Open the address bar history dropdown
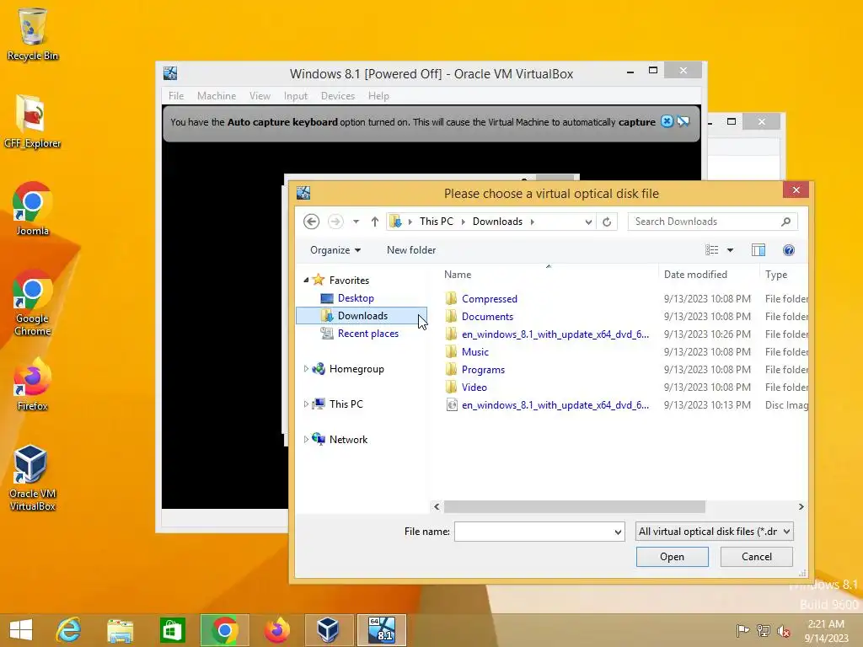Image resolution: width=863 pixels, height=647 pixels. (588, 222)
